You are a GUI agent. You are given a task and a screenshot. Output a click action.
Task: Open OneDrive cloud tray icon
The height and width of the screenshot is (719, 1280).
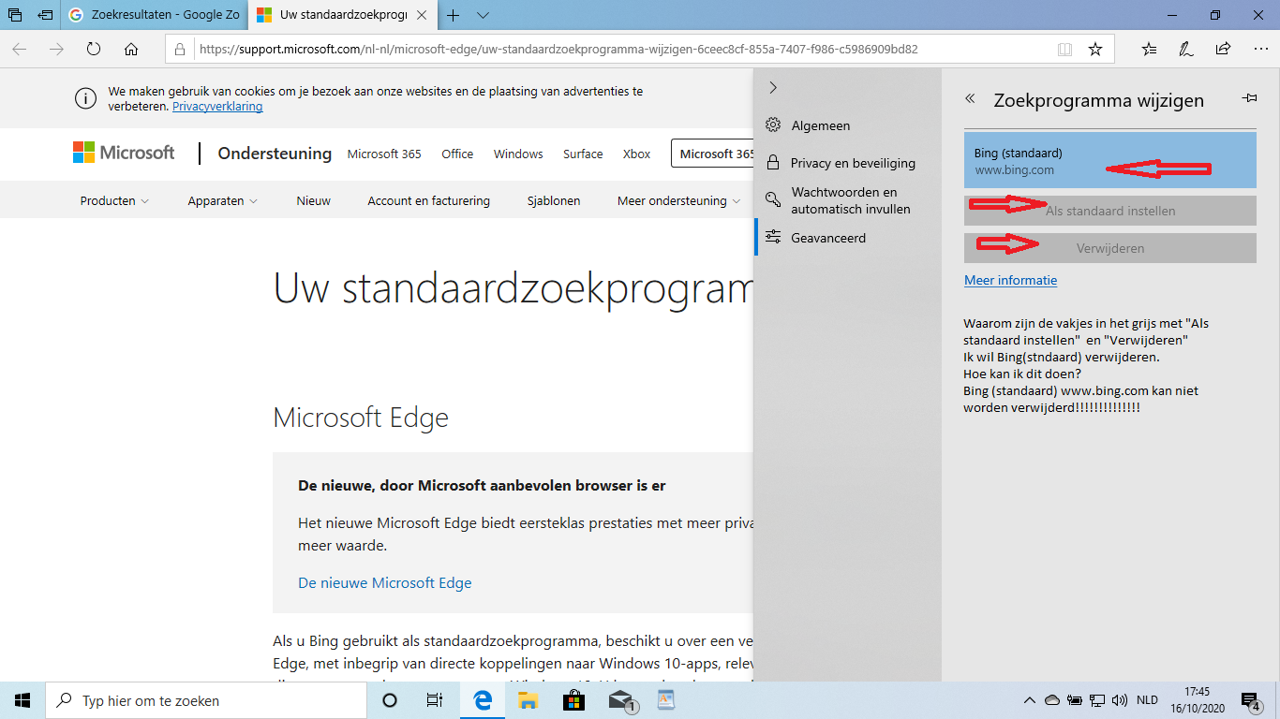(x=1051, y=700)
